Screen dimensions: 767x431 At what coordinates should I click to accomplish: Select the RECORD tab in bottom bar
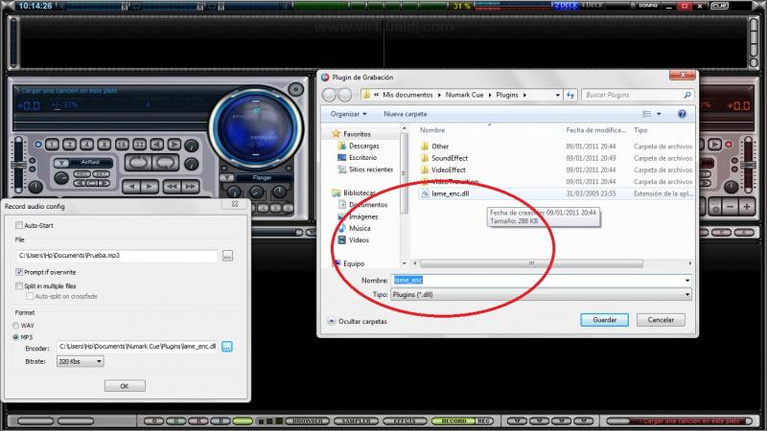453,420
